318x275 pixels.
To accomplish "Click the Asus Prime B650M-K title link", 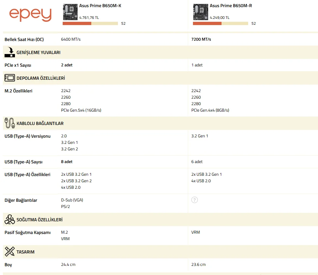I will tap(100, 6).
